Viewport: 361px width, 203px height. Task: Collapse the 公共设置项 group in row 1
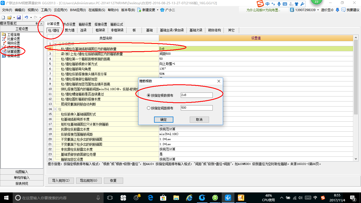(x=55, y=44)
